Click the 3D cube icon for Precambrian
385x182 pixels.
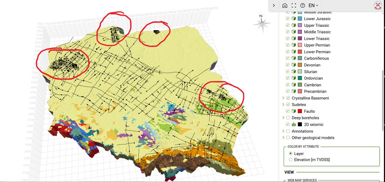(294, 91)
